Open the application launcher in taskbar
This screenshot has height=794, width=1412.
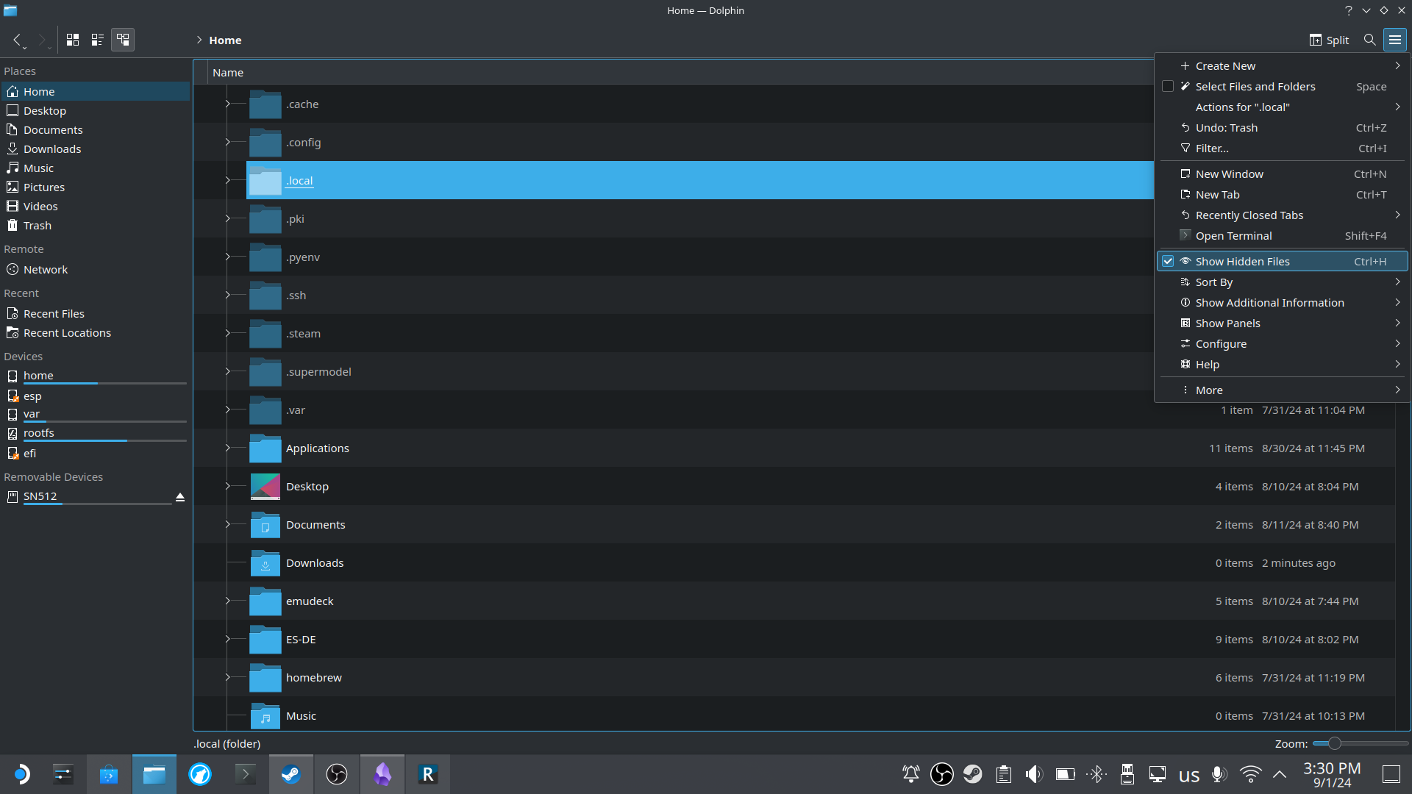[21, 774]
